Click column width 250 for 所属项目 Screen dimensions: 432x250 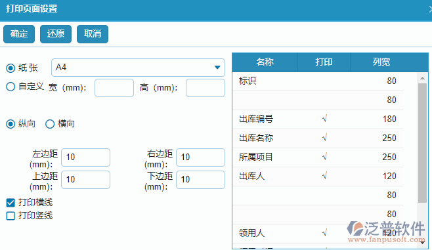[x=389, y=157]
